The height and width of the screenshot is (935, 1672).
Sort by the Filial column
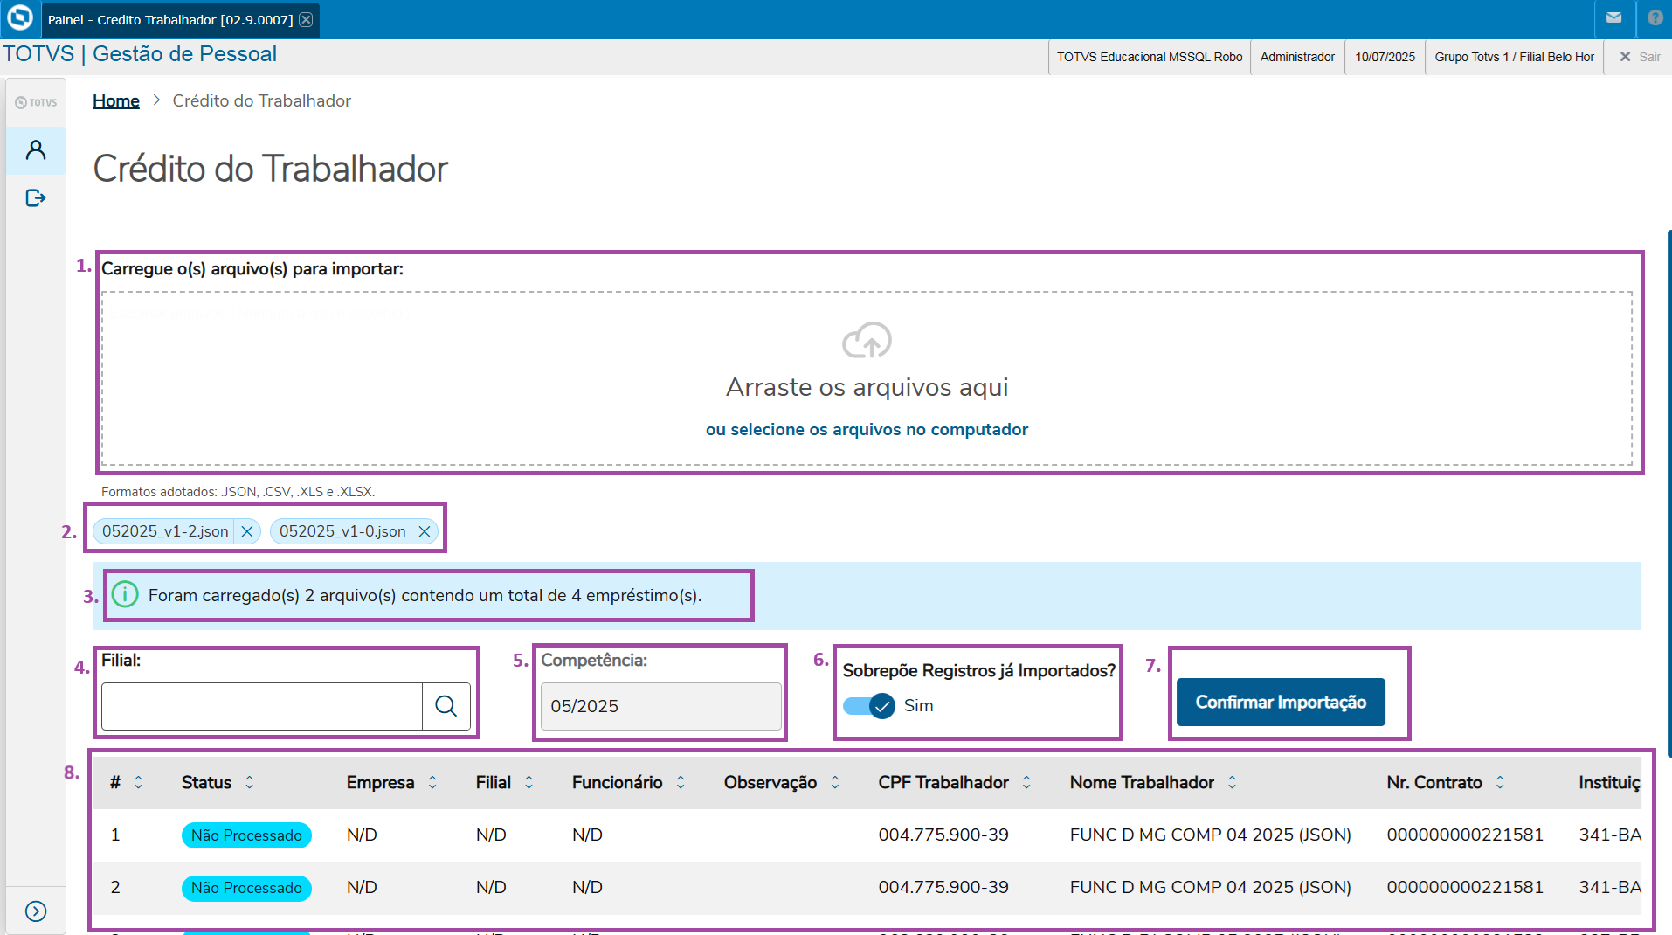point(529,782)
